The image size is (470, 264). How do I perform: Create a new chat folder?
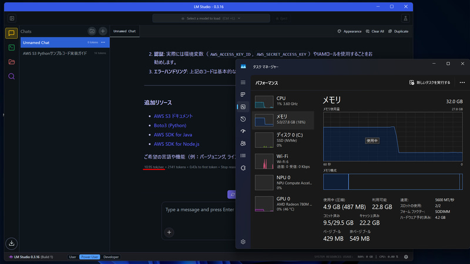[x=92, y=31]
